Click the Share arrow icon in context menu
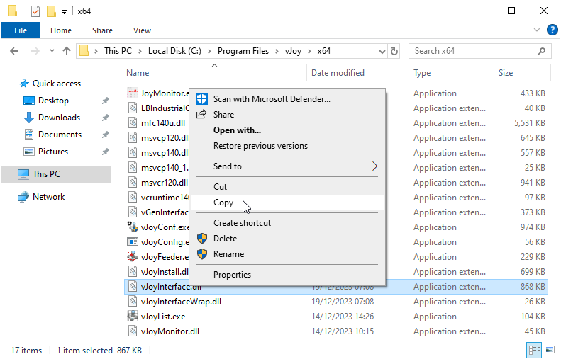This screenshot has height=359, width=561. [x=202, y=114]
